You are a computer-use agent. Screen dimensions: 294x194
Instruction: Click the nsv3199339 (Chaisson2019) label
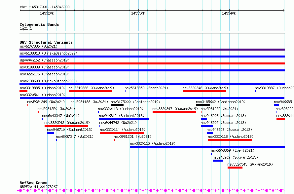point(45,67)
